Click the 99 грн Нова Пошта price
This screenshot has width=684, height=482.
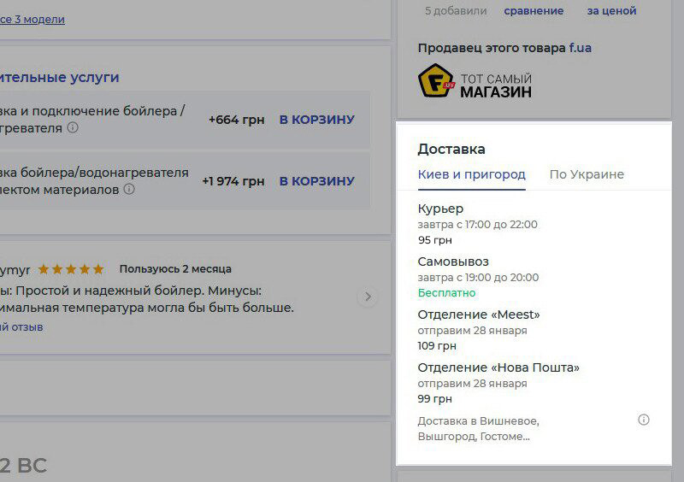(x=434, y=399)
